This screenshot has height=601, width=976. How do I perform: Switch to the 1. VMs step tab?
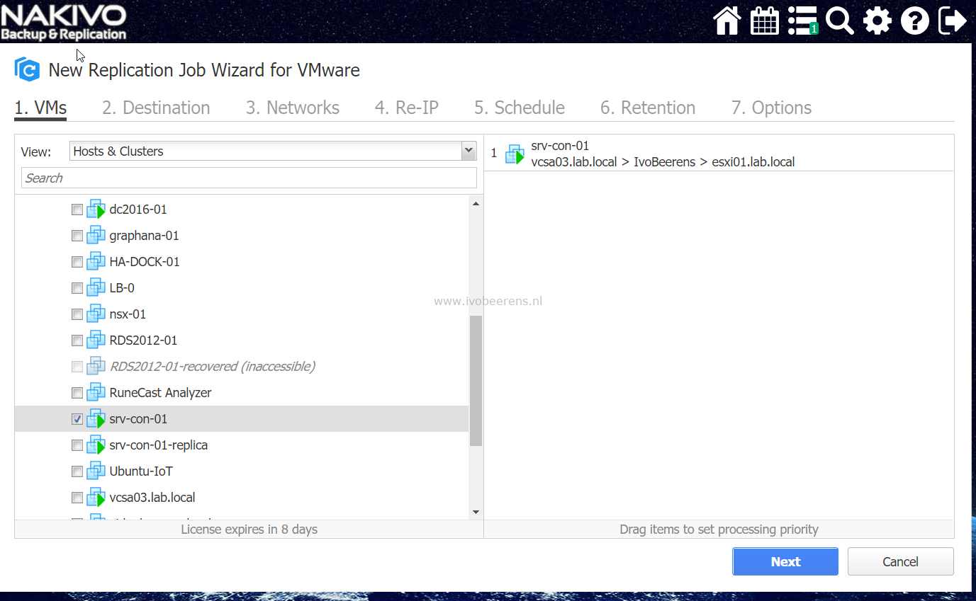coord(40,108)
